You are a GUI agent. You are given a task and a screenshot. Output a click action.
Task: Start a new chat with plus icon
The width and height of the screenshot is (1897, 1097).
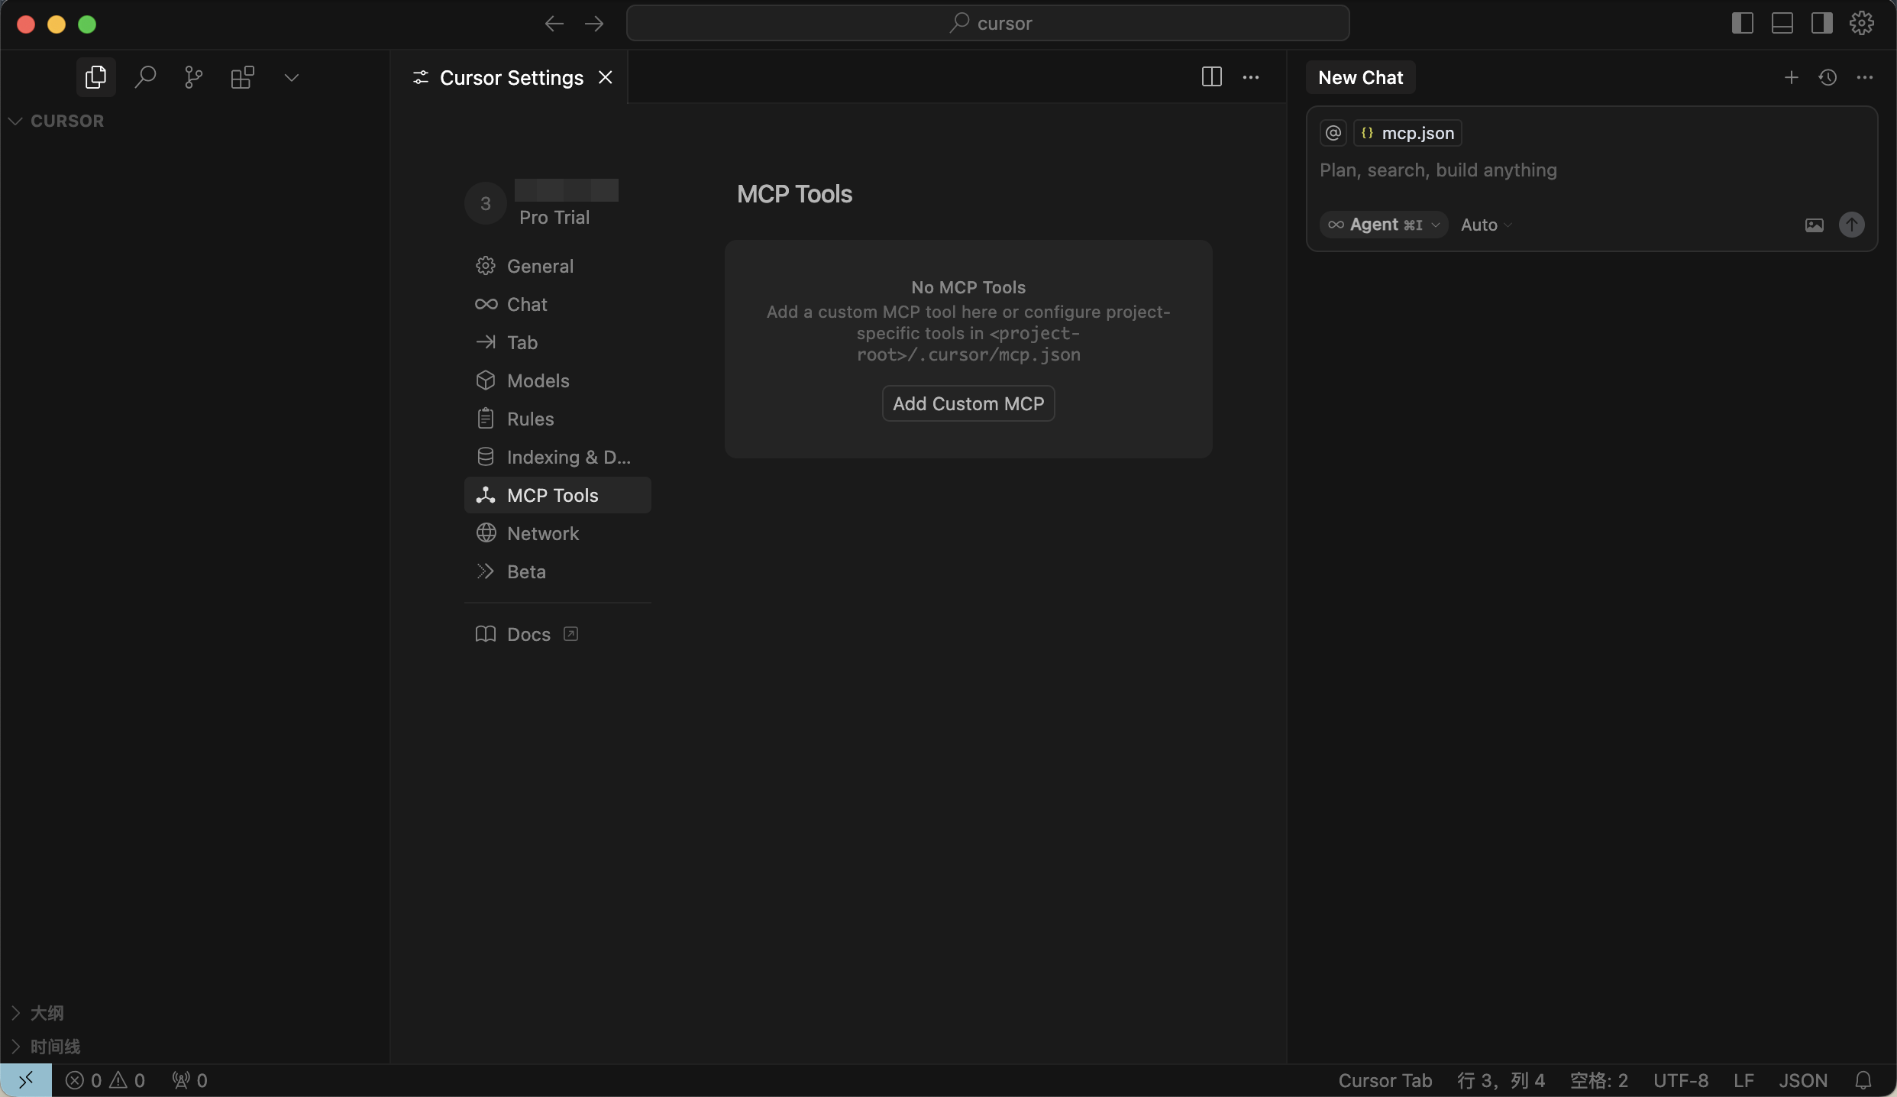click(x=1791, y=77)
